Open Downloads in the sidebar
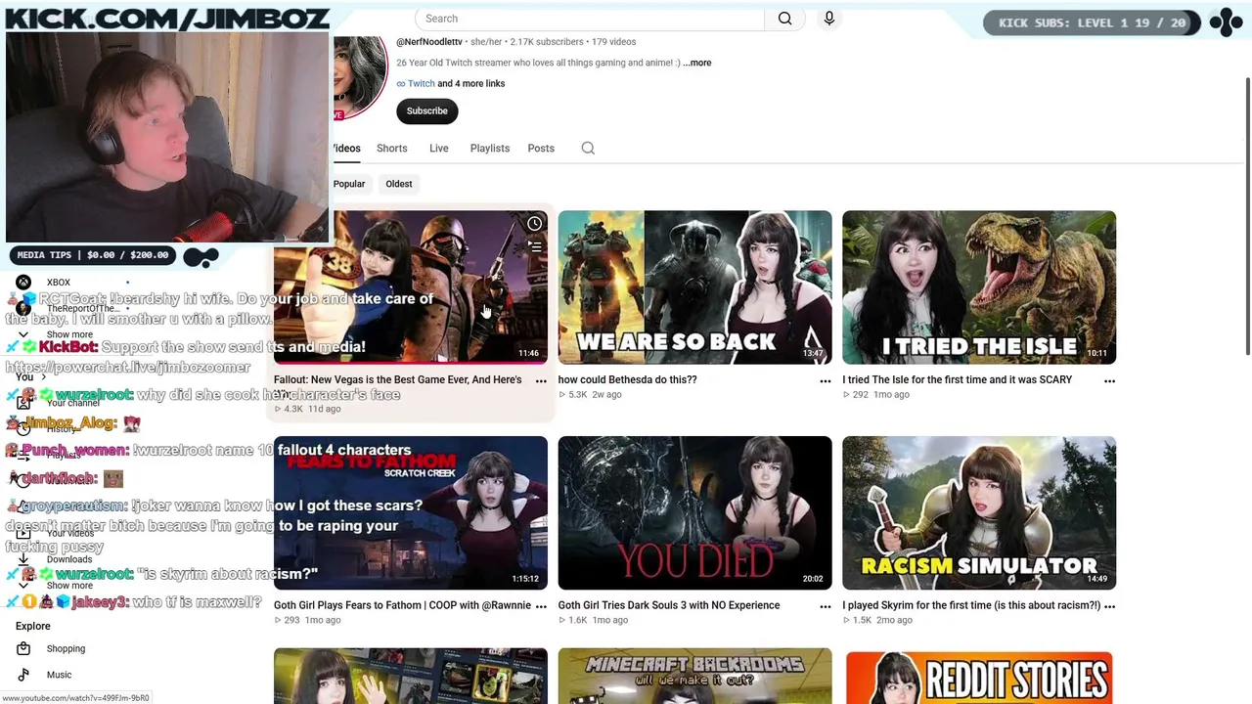Viewport: 1252px width, 704px height. coord(68,559)
